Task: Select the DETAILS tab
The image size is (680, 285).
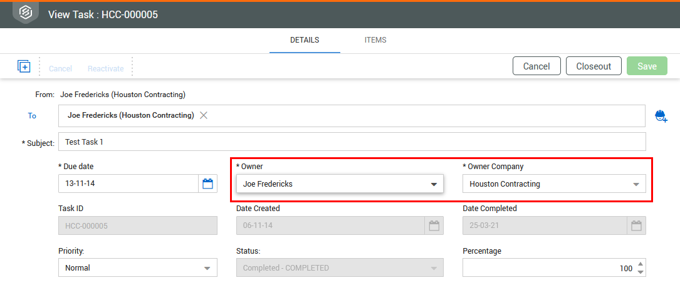Action: (305, 40)
